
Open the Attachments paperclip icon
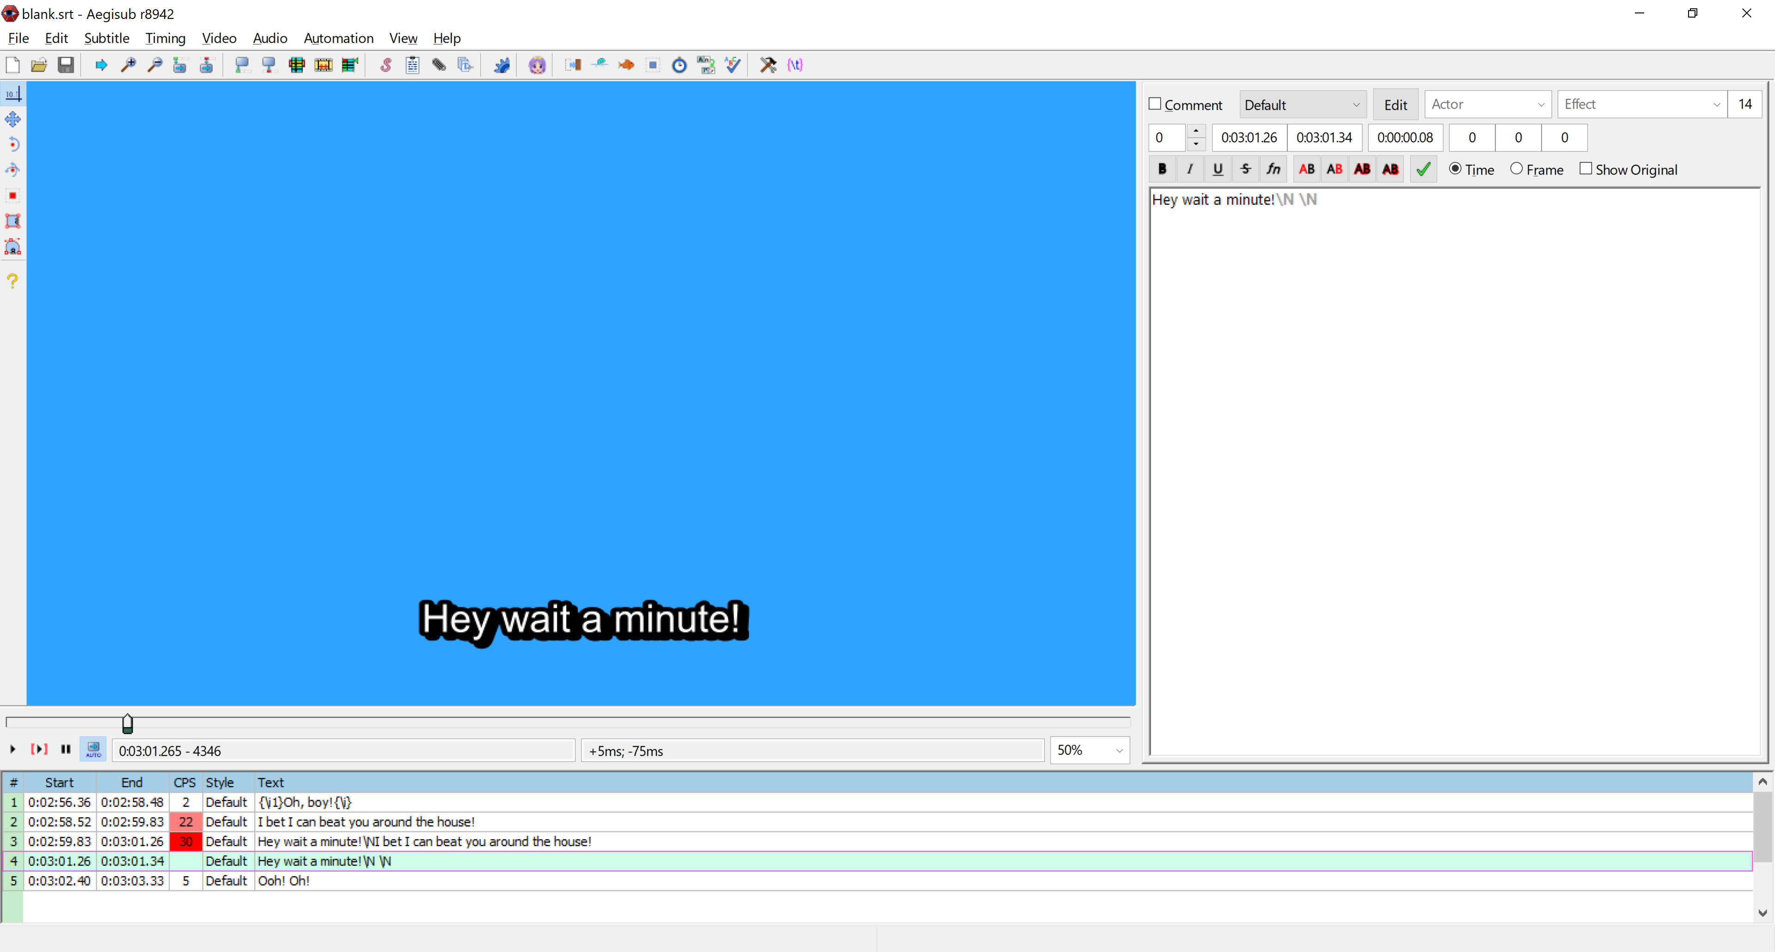click(439, 66)
